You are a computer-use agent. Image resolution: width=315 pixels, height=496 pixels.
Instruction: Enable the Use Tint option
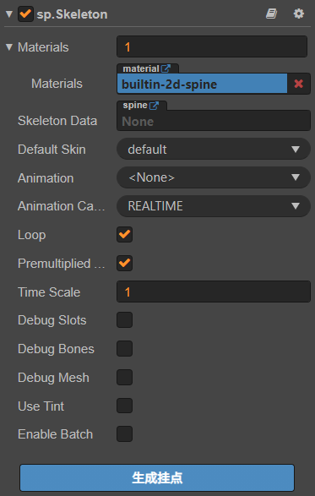[125, 406]
